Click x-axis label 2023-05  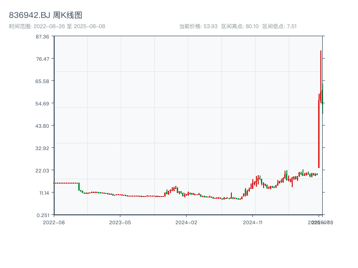click(120, 222)
